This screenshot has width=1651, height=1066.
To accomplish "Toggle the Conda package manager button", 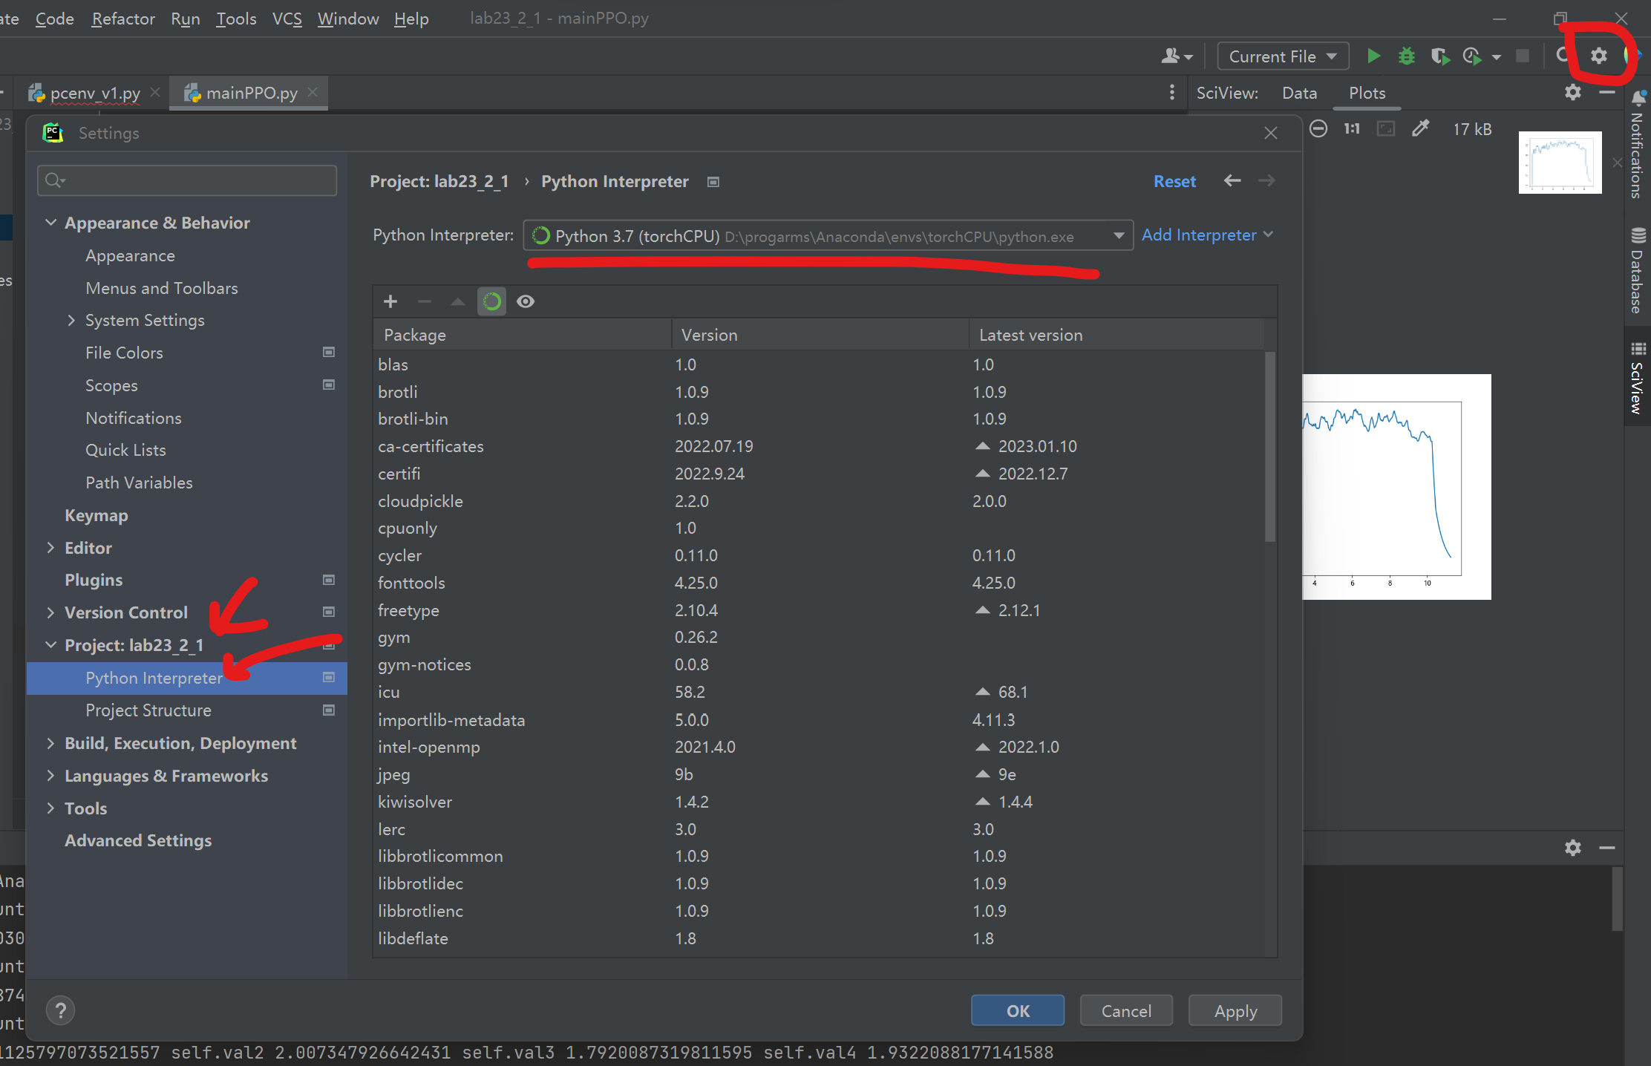I will pos(491,301).
